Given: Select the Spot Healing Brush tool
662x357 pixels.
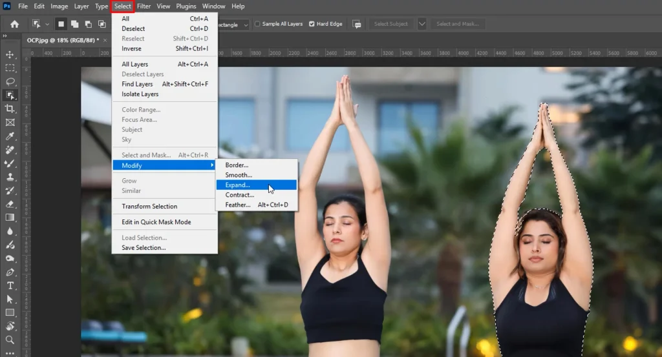Looking at the screenshot, I should click(x=10, y=150).
